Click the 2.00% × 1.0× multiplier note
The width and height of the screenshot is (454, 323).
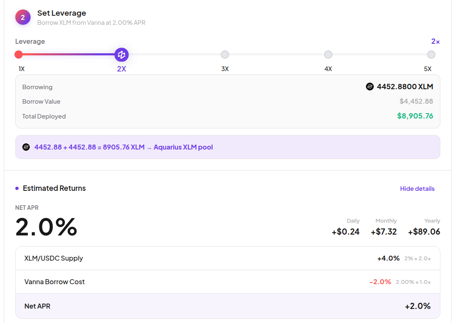pos(413,282)
